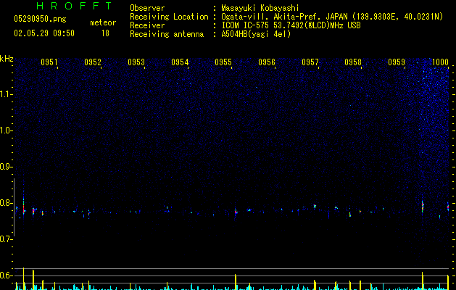This screenshot has width=456, height=290.
Task: Click the 0958 time marker
Action: click(353, 62)
